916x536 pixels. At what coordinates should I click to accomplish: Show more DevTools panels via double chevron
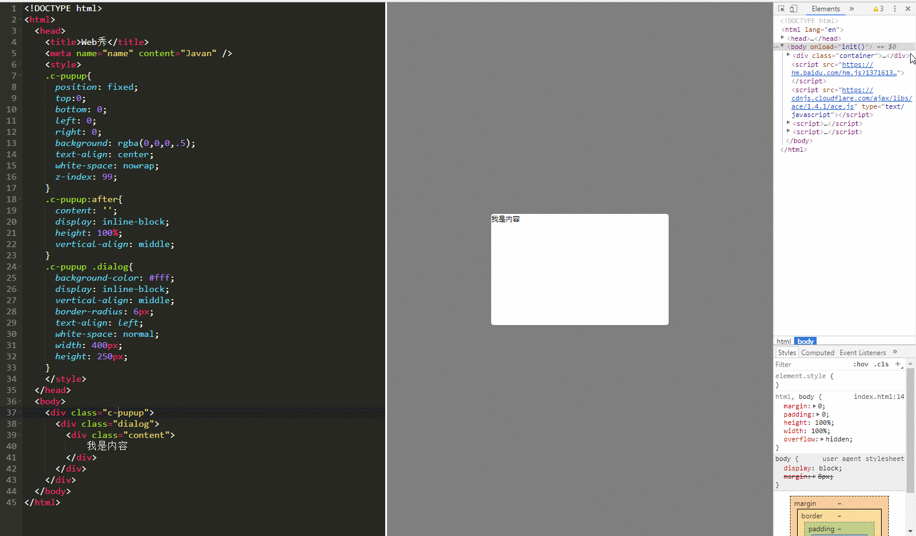coord(852,9)
